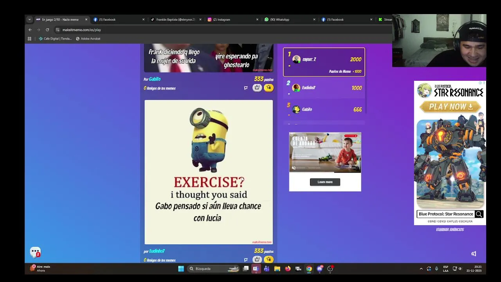Viewport: 501px width, 282px height.
Task: Expand the Chrome tab search dropdown
Action: tap(29, 19)
